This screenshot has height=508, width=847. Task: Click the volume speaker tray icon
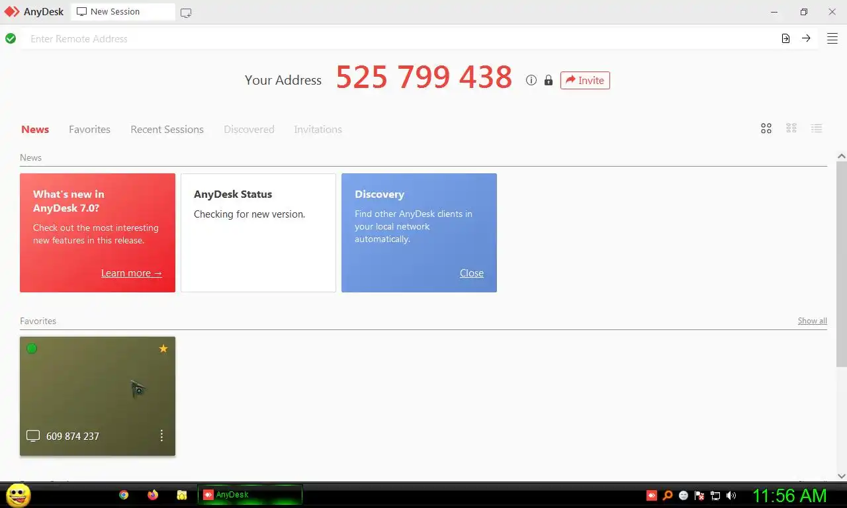731,495
